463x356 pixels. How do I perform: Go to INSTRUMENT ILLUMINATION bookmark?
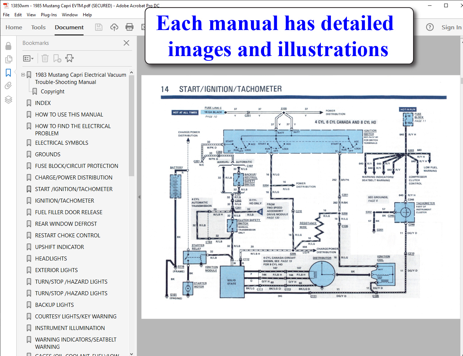70,328
